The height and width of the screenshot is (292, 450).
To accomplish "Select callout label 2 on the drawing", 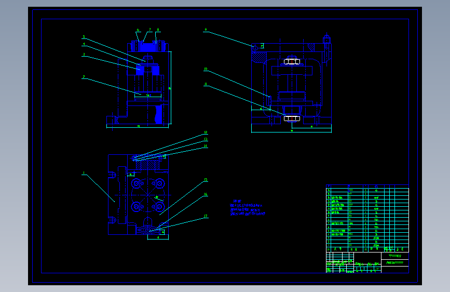I will (84, 77).
